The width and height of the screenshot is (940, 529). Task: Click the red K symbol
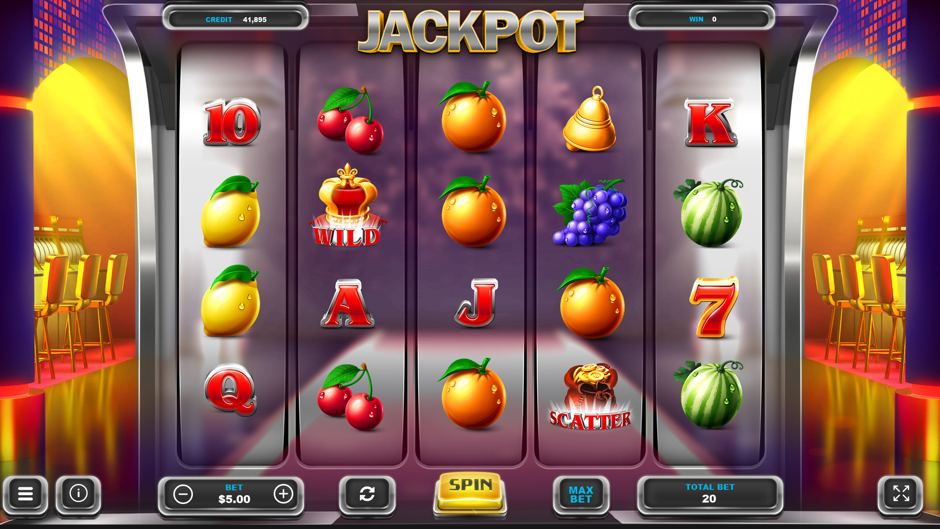tap(710, 122)
